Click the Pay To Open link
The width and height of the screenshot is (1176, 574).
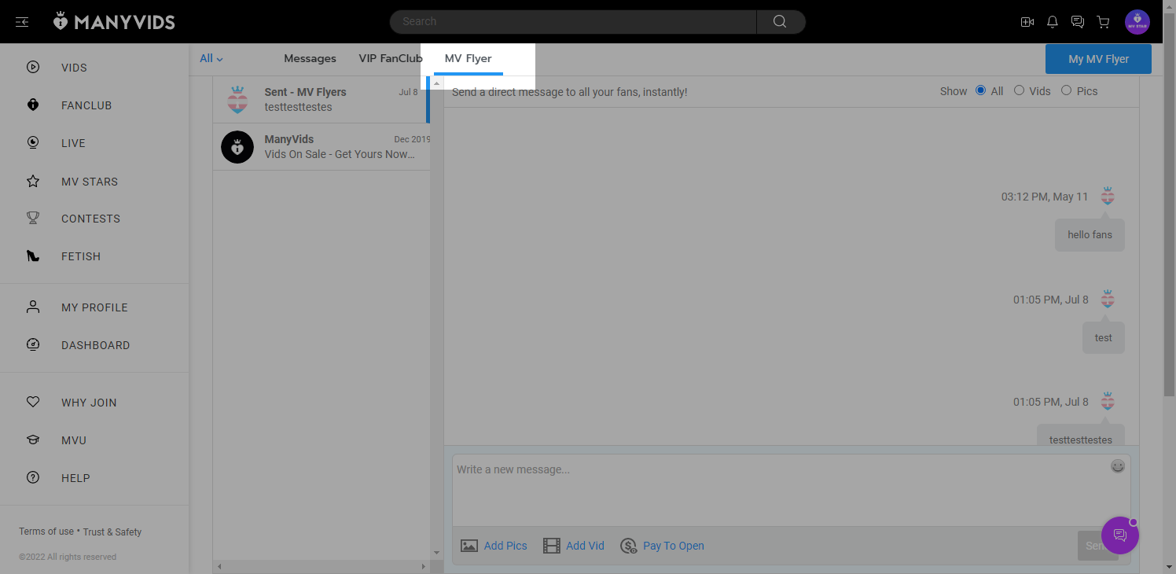click(674, 546)
